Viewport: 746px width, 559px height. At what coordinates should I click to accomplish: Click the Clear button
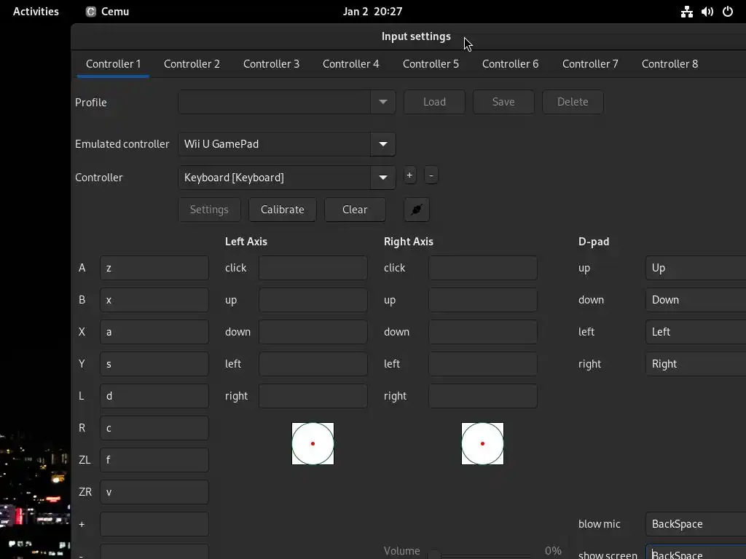click(x=355, y=210)
